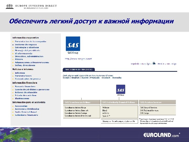This screenshot has height=142, width=189.
Task: Open Presentaciones menu item
Action: [23, 76]
